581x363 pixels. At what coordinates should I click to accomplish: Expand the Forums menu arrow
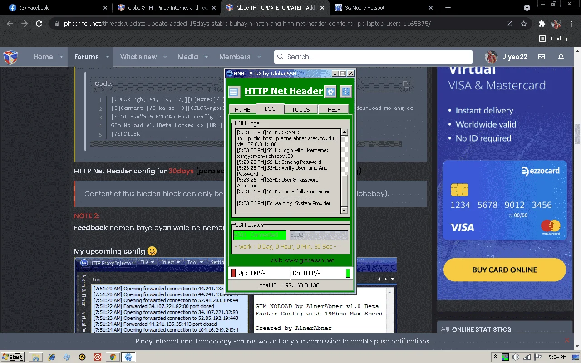pyautogui.click(x=107, y=57)
